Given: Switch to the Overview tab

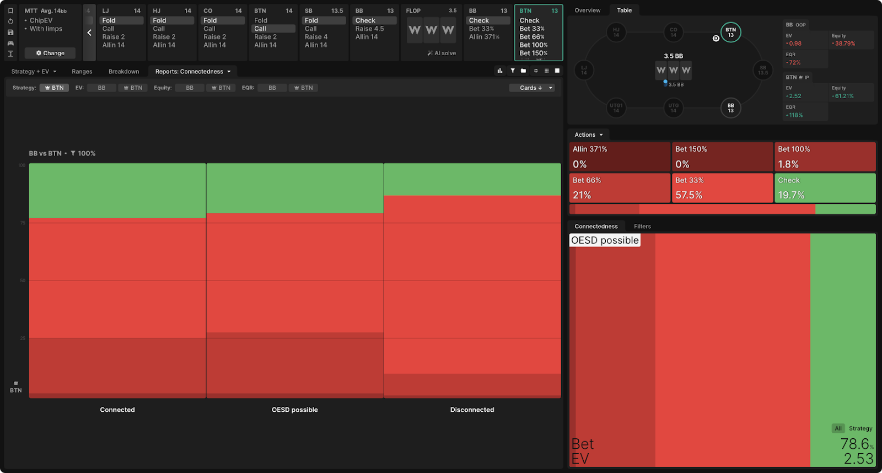Looking at the screenshot, I should coord(587,10).
